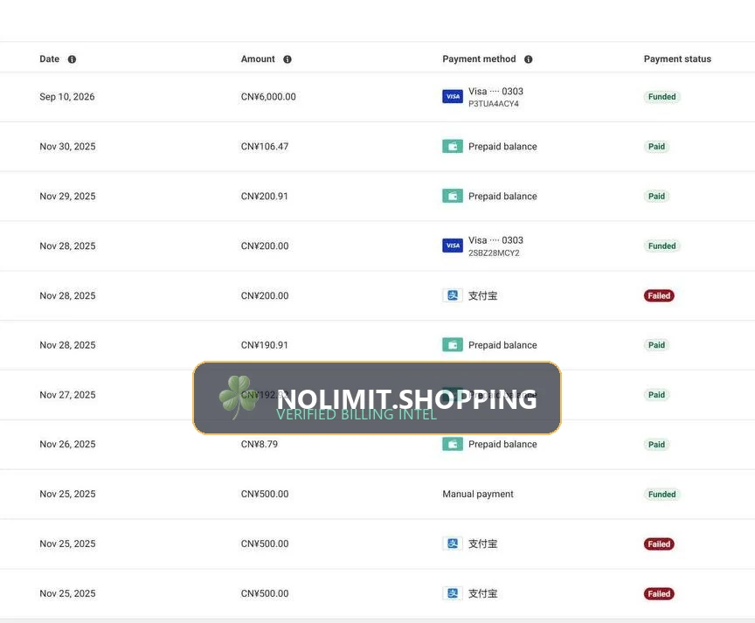This screenshot has width=755, height=623.
Task: Click CN¥500.00 in the Manual payment row
Action: coord(265,494)
